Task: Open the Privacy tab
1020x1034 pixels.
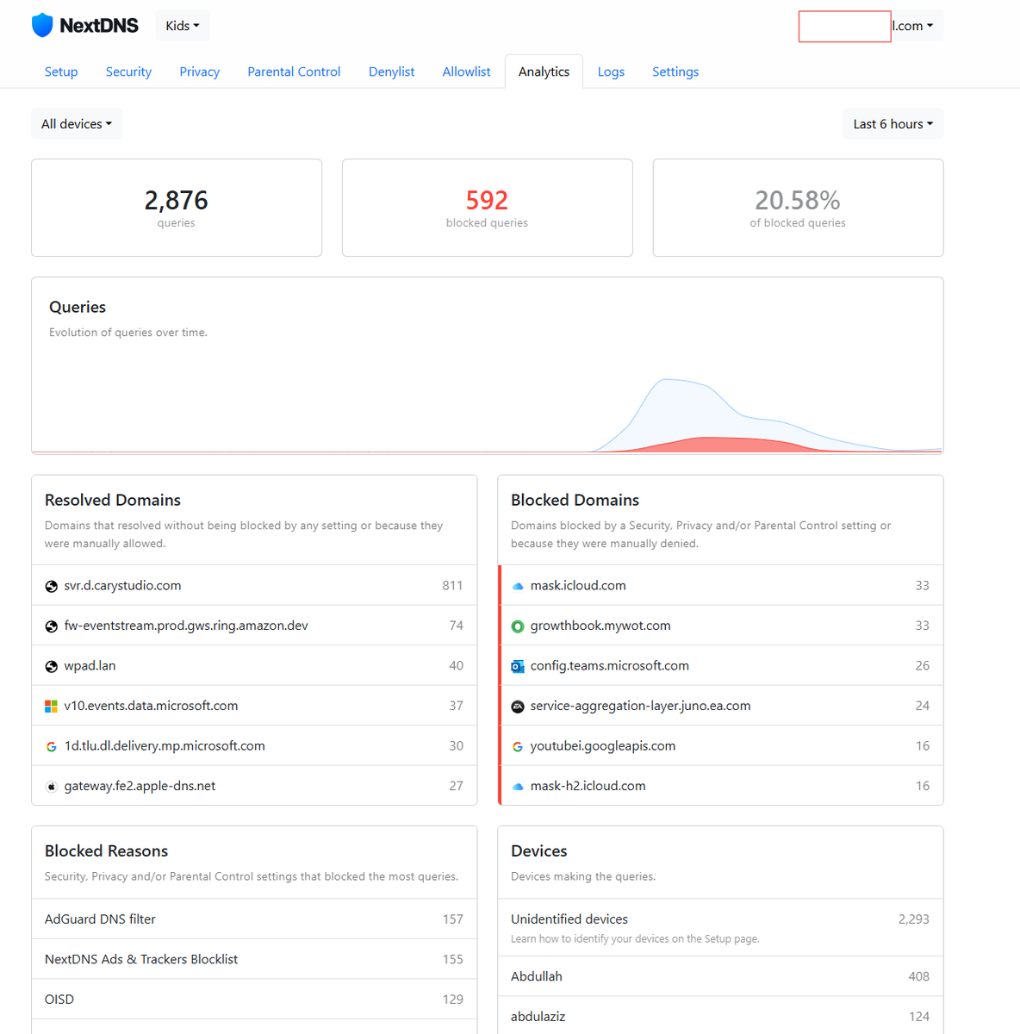Action: pyautogui.click(x=200, y=72)
